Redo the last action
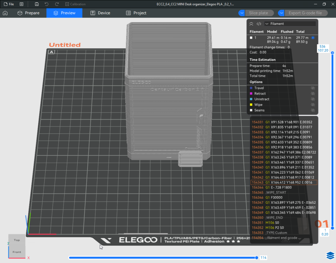 click(x=57, y=4)
